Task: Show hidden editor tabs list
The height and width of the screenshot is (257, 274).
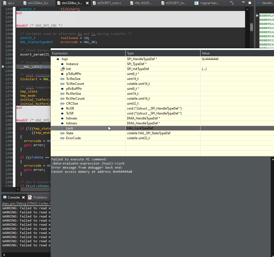Action: [232, 3]
